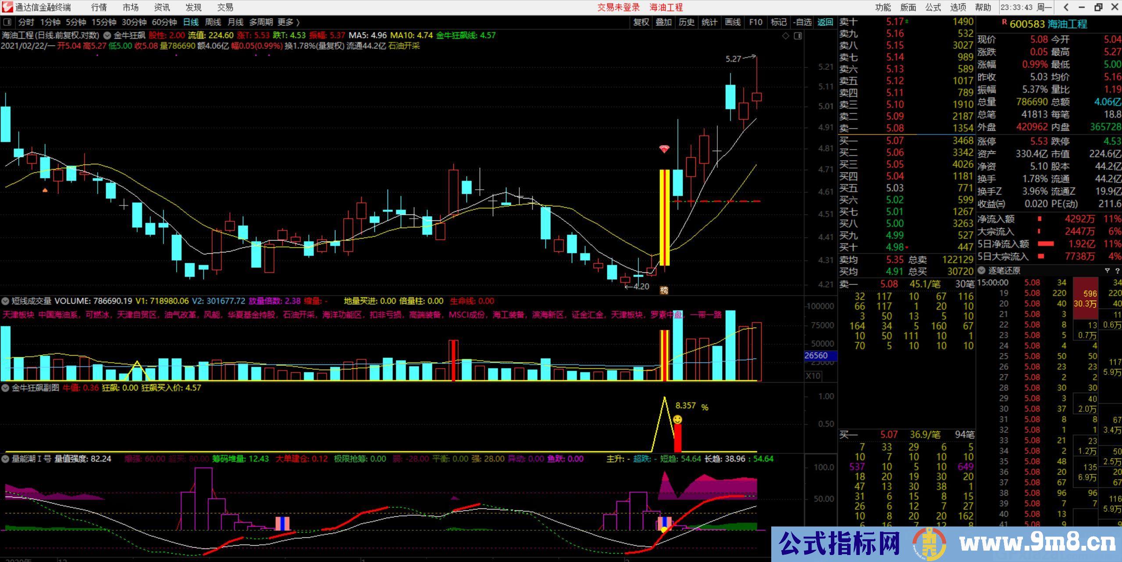1122x562 pixels.
Task: Click the 画线 drawing tools button
Action: 733,22
